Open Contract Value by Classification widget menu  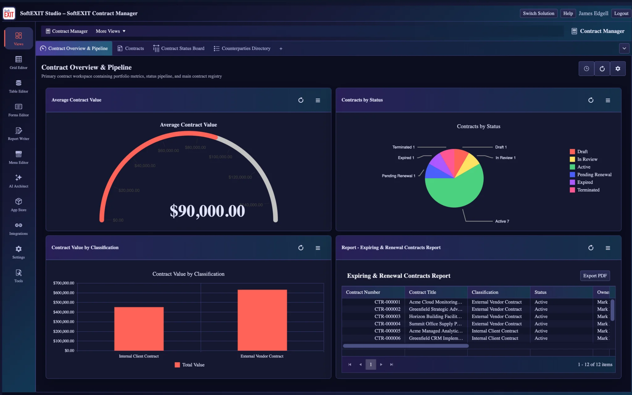(318, 248)
